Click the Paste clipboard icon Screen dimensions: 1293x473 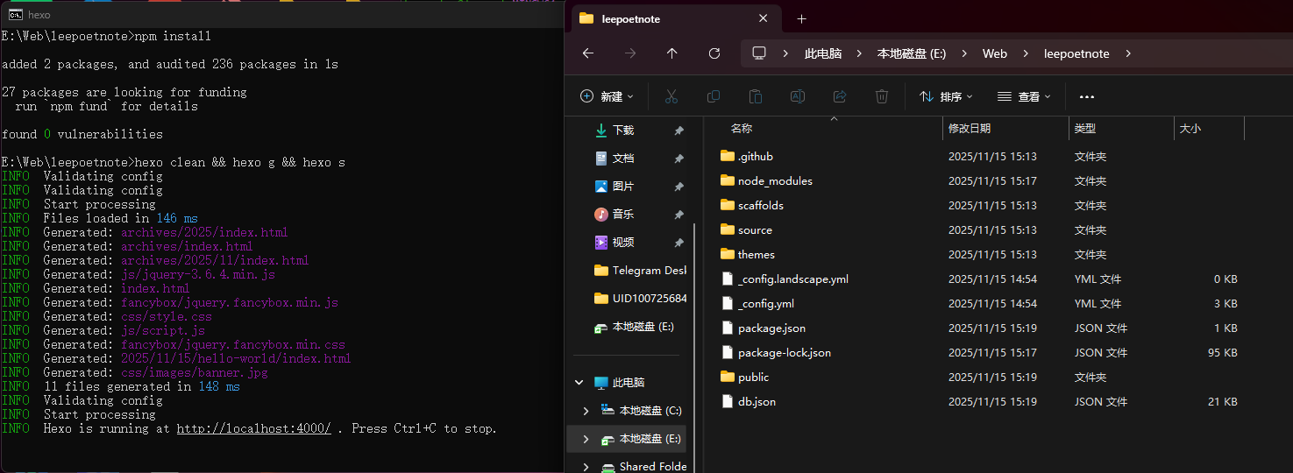click(x=756, y=96)
